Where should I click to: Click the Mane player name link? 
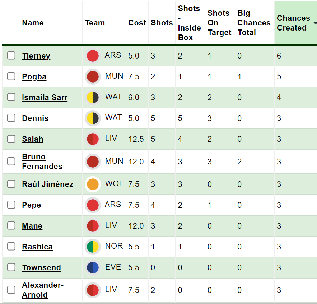tap(32, 226)
